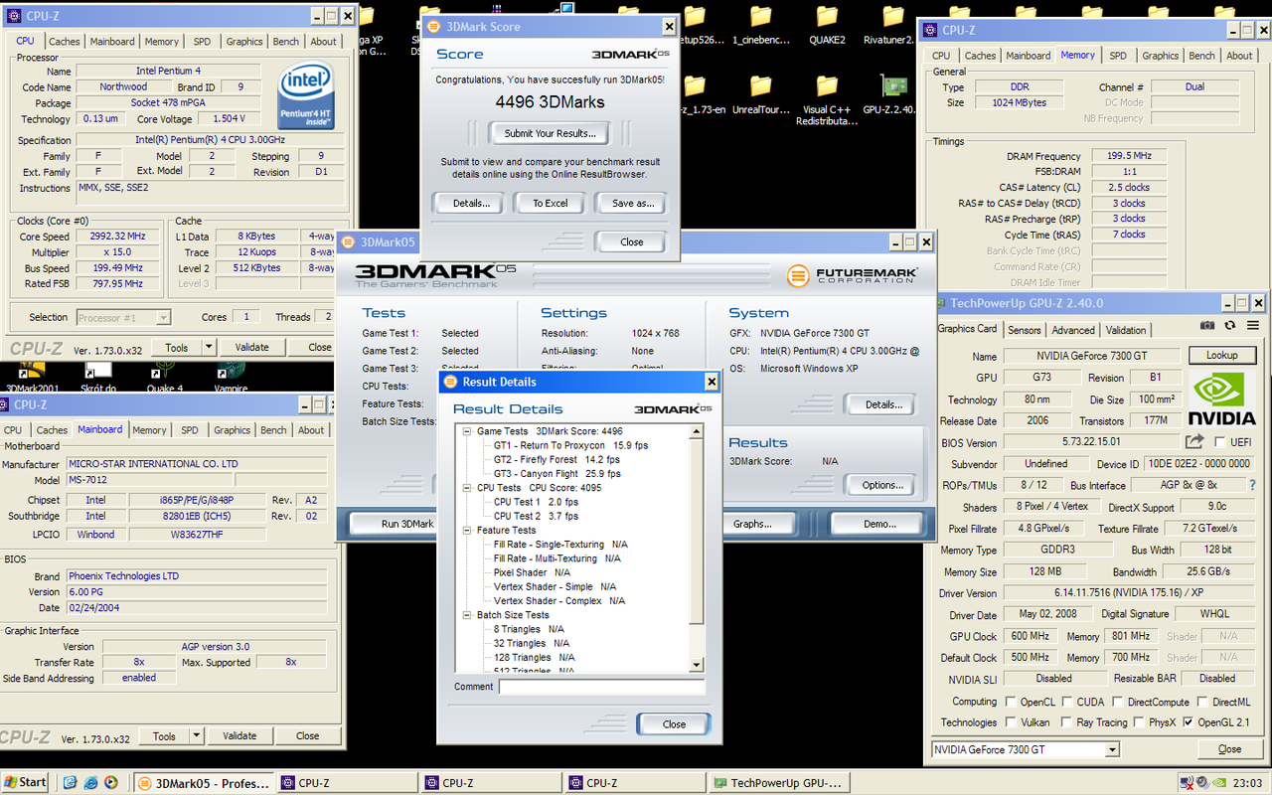
Task: Click the BIOS export share icon in GPU-Z
Action: coord(1193,441)
